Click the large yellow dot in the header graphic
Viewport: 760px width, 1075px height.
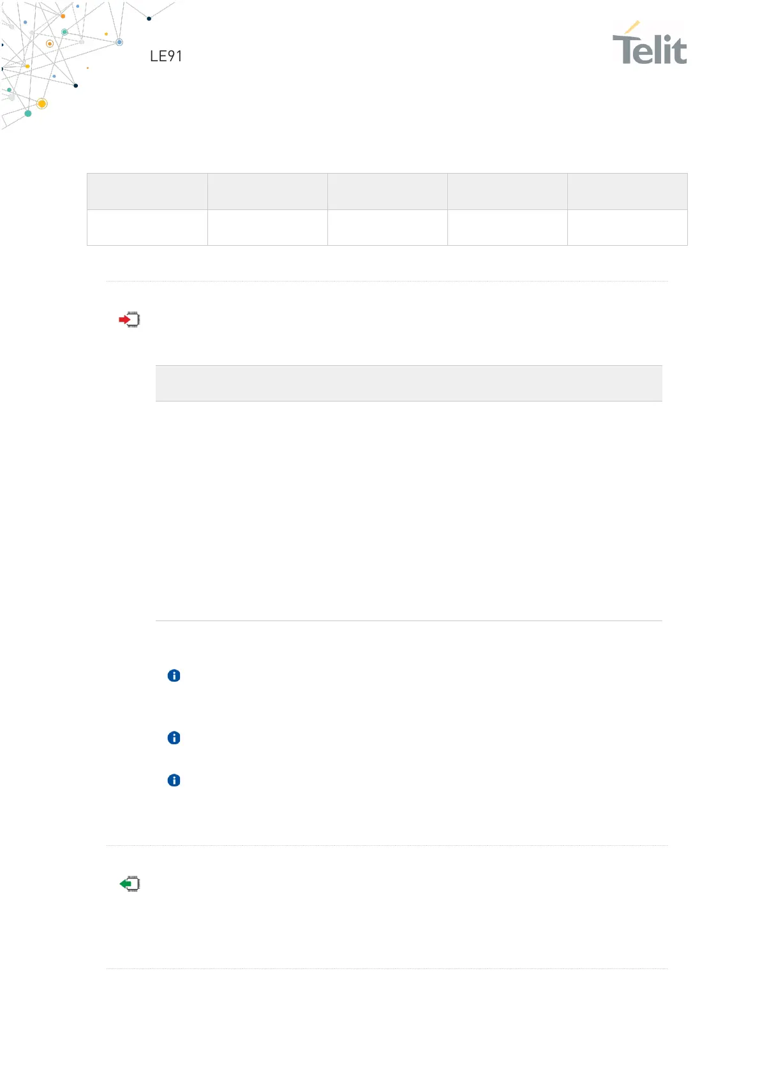pos(42,103)
